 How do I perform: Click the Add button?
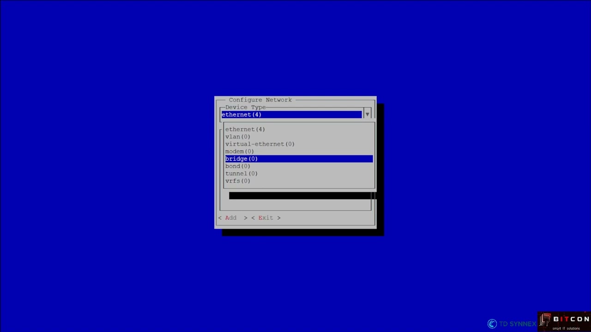click(233, 218)
